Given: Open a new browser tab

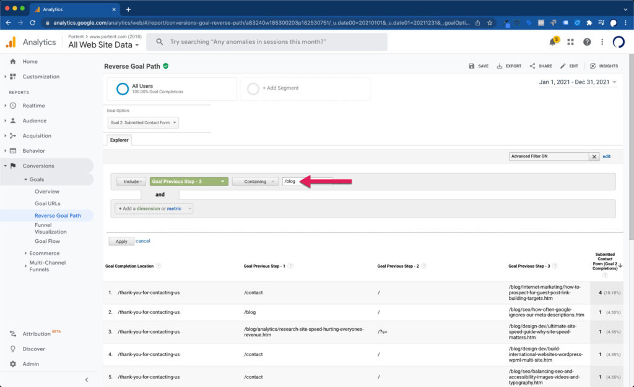Looking at the screenshot, I should [x=128, y=9].
